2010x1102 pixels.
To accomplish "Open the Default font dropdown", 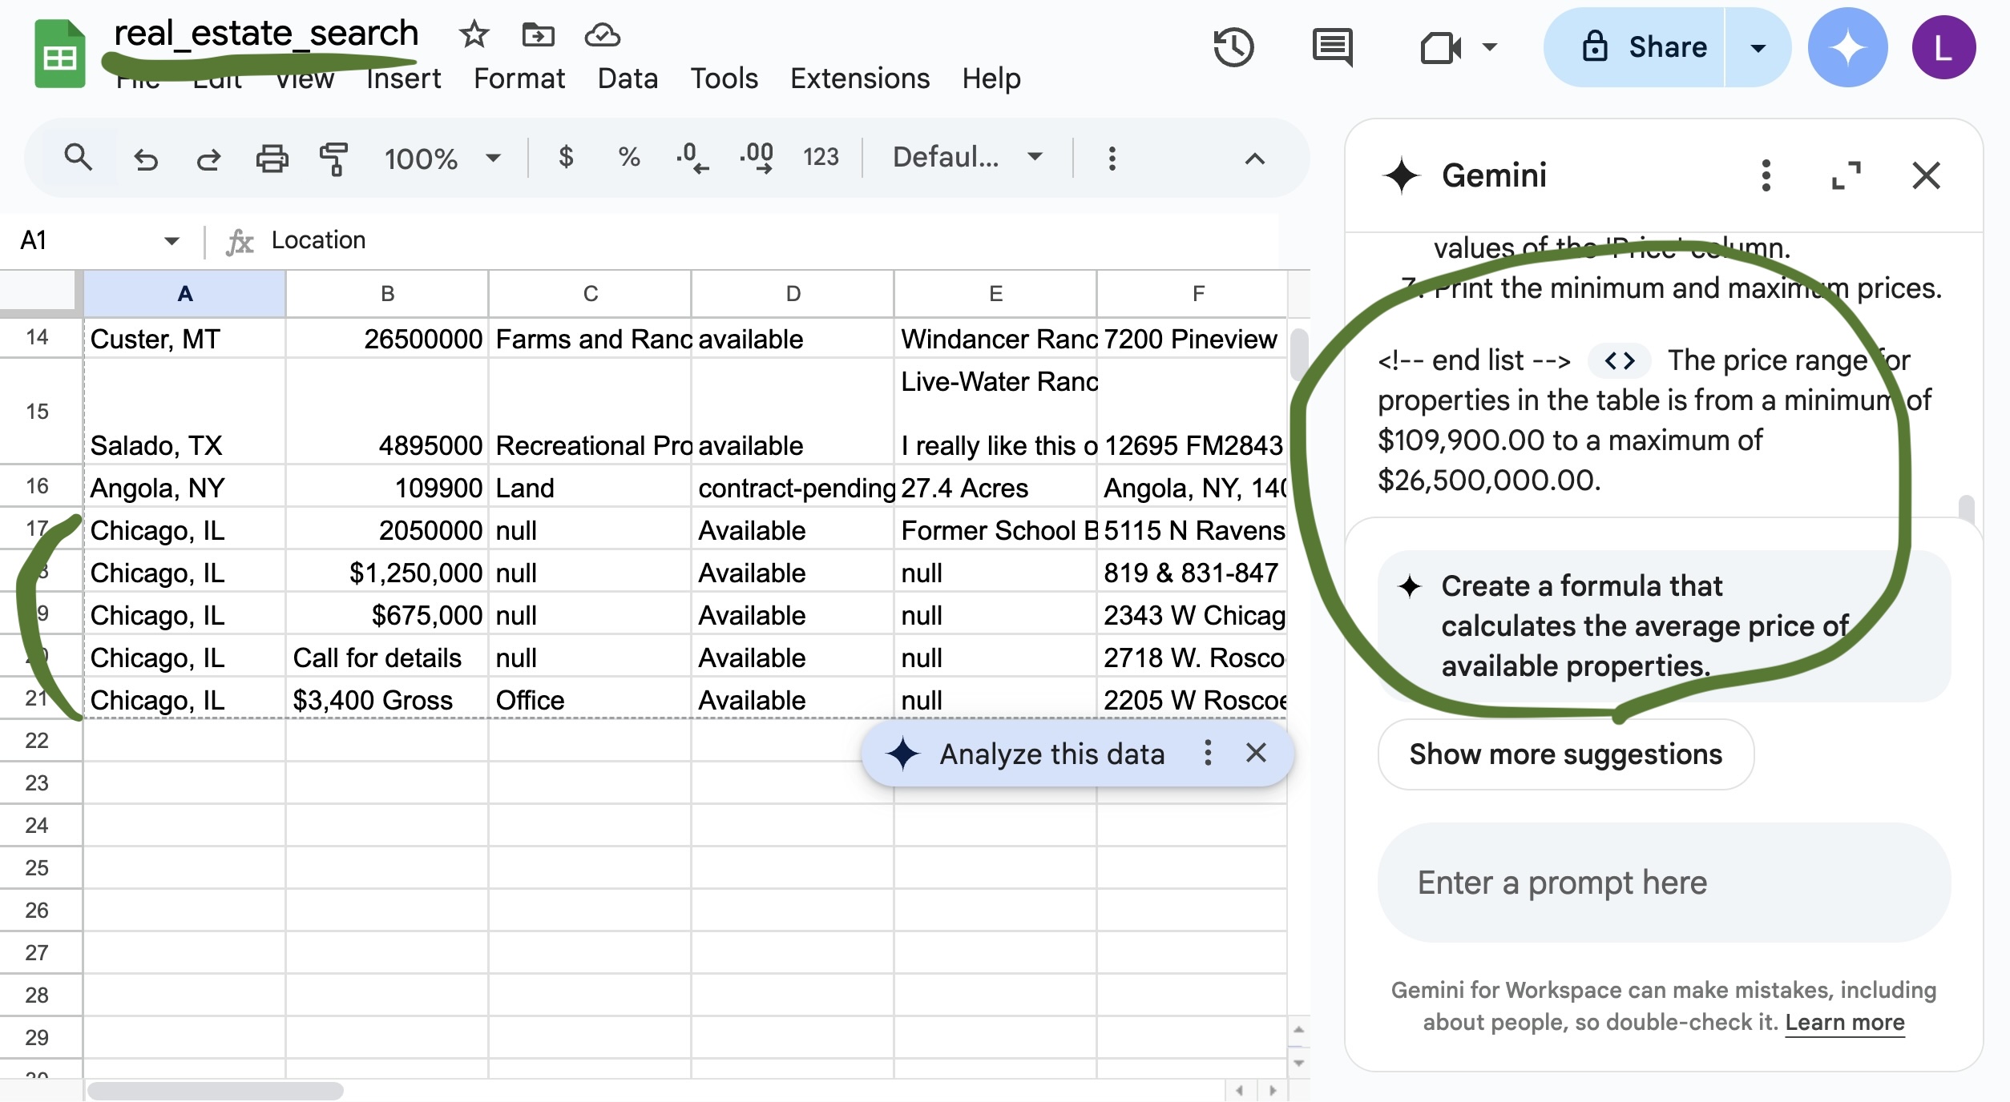I will pos(968,157).
